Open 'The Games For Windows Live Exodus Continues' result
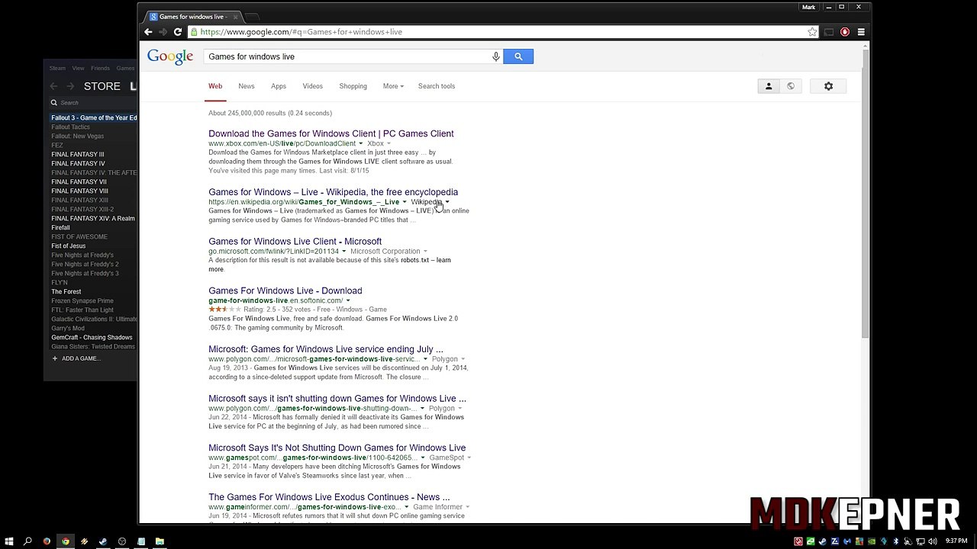This screenshot has height=549, width=977. coord(329,497)
